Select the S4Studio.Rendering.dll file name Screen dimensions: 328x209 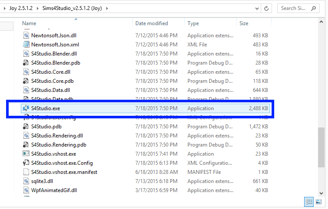pyautogui.click(x=57, y=136)
